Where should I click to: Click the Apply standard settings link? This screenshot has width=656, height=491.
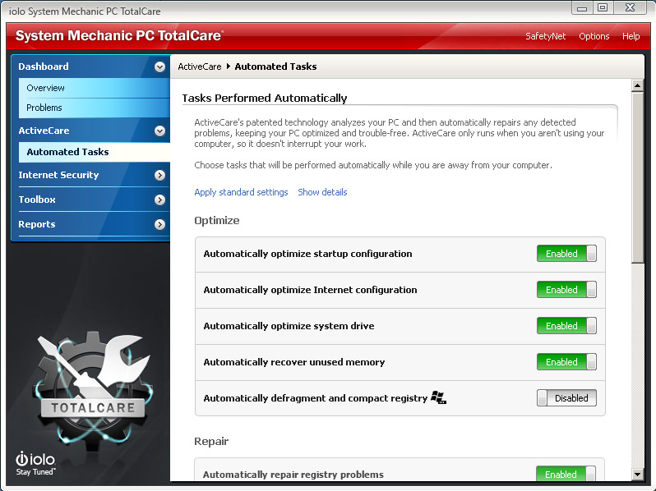[241, 192]
